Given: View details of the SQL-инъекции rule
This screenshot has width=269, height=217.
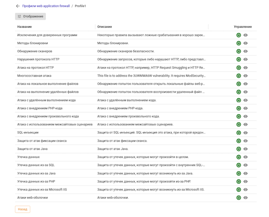Looking at the screenshot, I should pos(245,133).
